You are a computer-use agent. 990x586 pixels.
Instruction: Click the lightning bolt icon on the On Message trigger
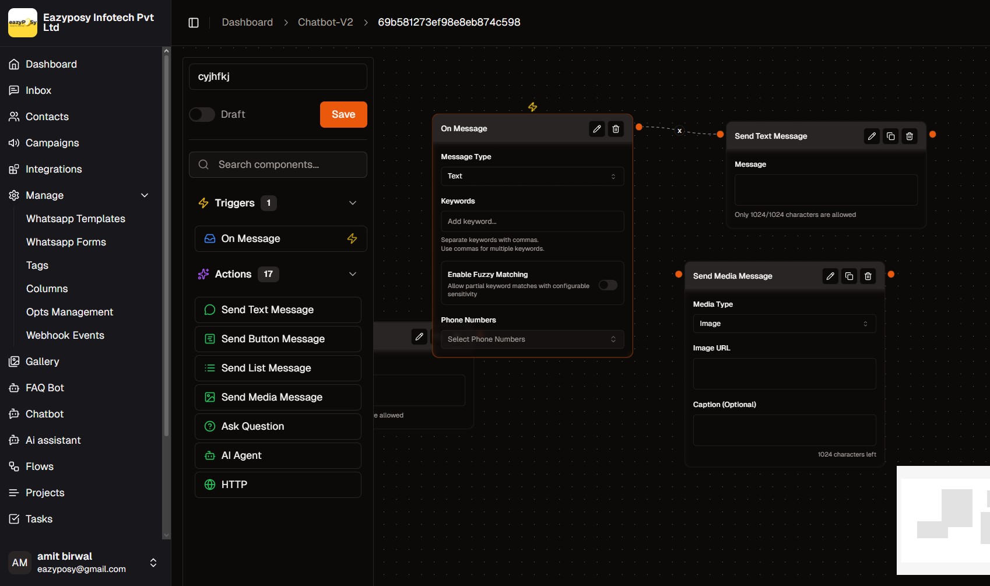click(352, 238)
